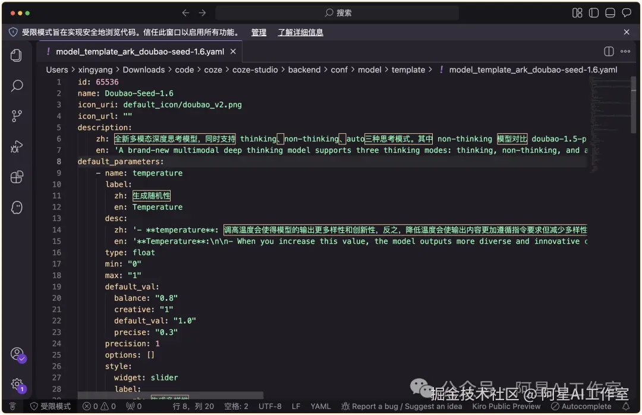
Task: Click the ports forwarded status item
Action: point(134,407)
